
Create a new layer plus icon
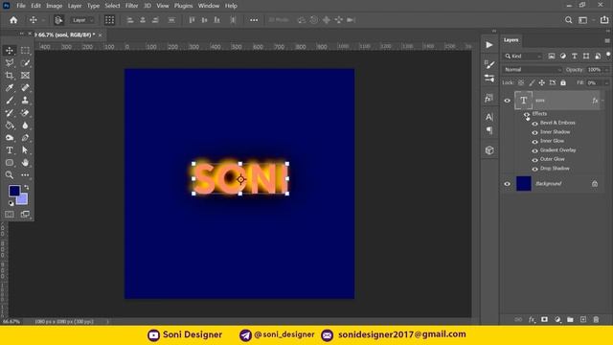[583, 319]
